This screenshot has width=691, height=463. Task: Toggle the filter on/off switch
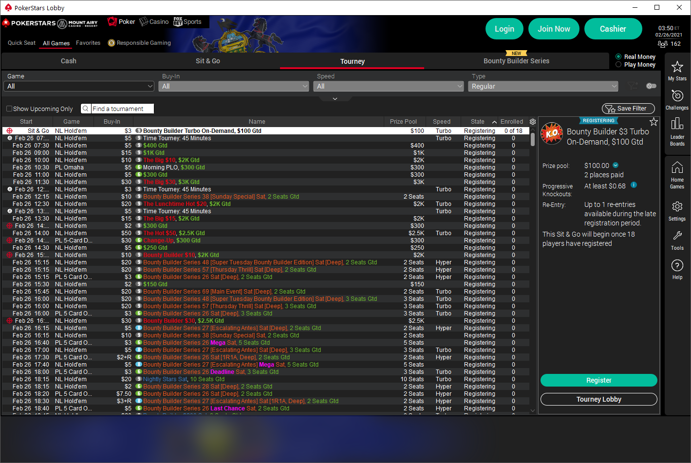(x=651, y=86)
